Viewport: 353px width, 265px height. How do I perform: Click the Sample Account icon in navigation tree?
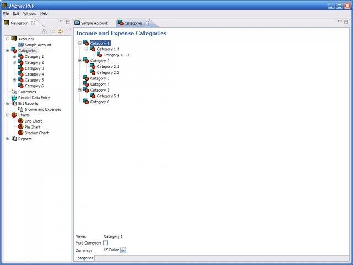21,45
